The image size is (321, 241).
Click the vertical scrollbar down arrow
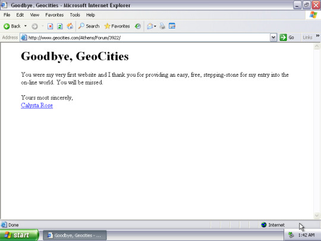(317, 215)
